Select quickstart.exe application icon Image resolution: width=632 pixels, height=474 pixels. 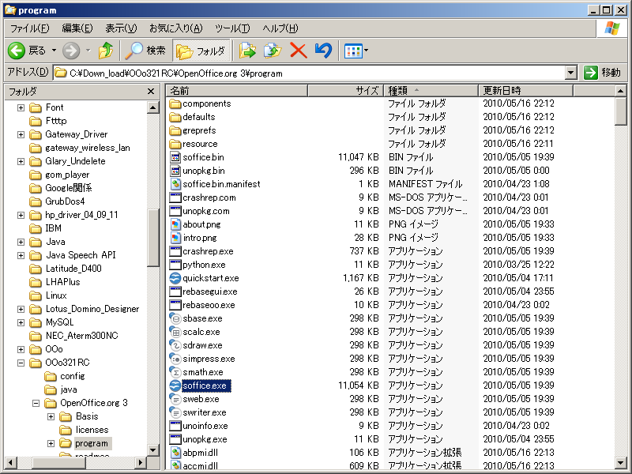point(175,278)
